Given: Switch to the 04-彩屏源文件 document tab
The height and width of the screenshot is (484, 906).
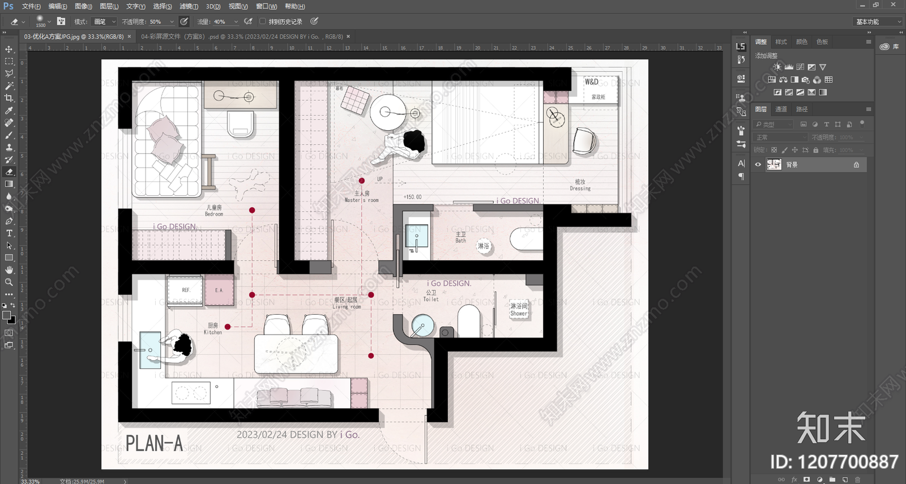Looking at the screenshot, I should [241, 37].
